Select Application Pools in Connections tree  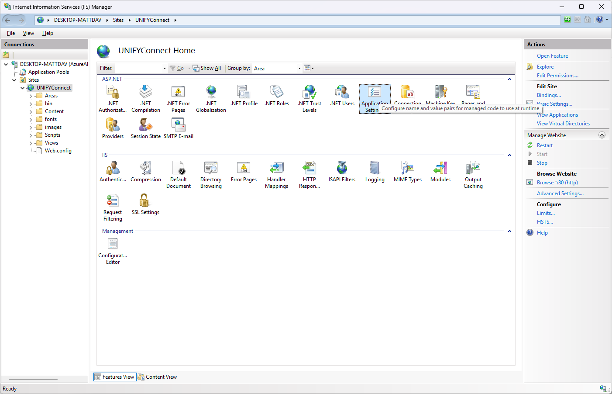pos(48,72)
